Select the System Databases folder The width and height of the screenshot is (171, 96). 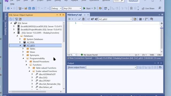tap(35, 39)
